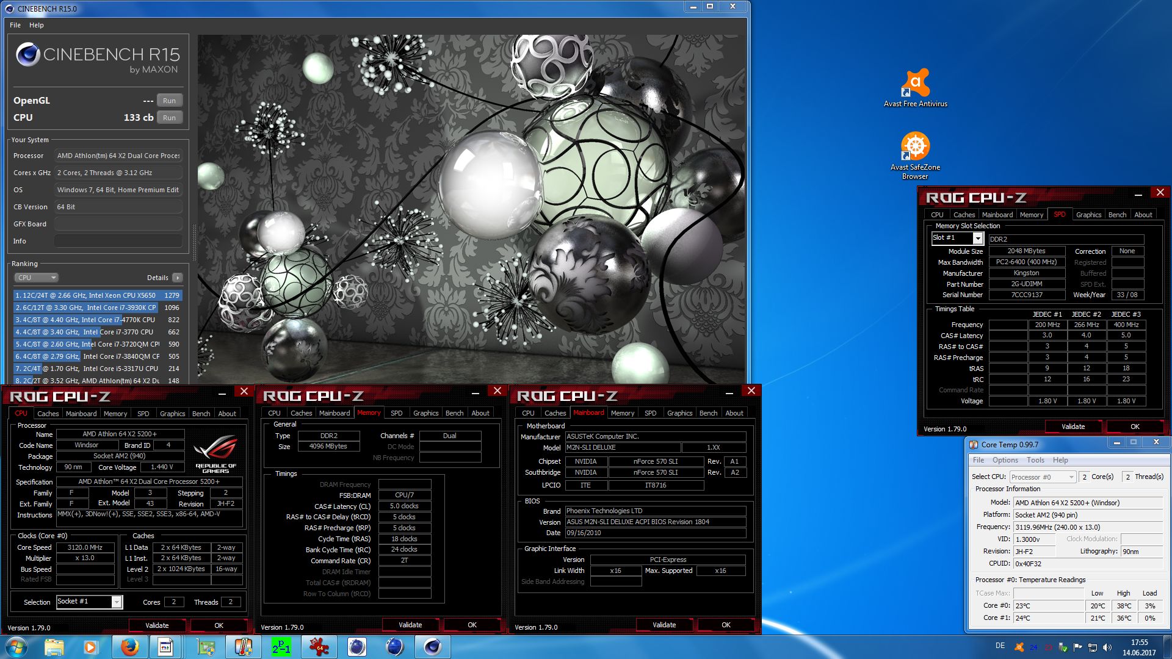Image resolution: width=1172 pixels, height=659 pixels.
Task: Open the Core Temp thermometer taskbar icon
Action: [242, 647]
